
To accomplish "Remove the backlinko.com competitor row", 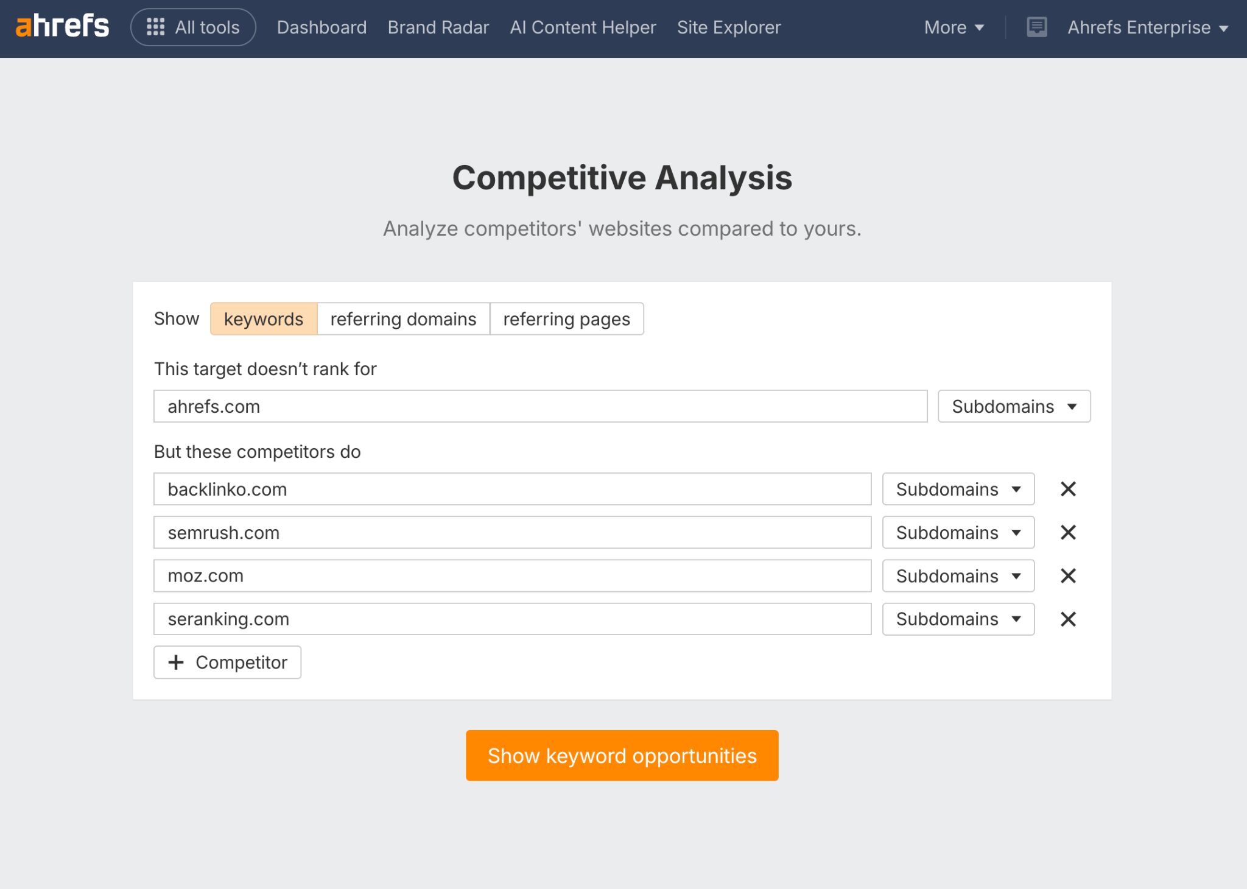I will 1067,489.
